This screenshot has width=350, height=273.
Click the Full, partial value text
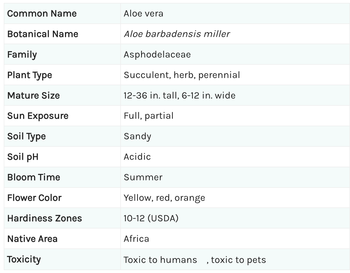149,116
